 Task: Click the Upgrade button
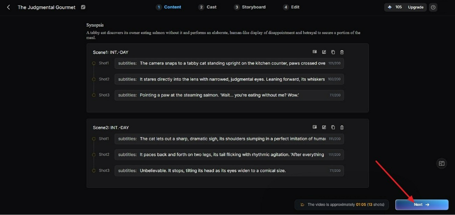click(x=416, y=7)
